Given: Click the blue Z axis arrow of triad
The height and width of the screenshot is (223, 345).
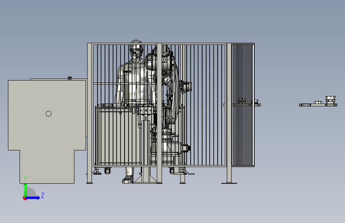Looking at the screenshot, I should 33,198.
